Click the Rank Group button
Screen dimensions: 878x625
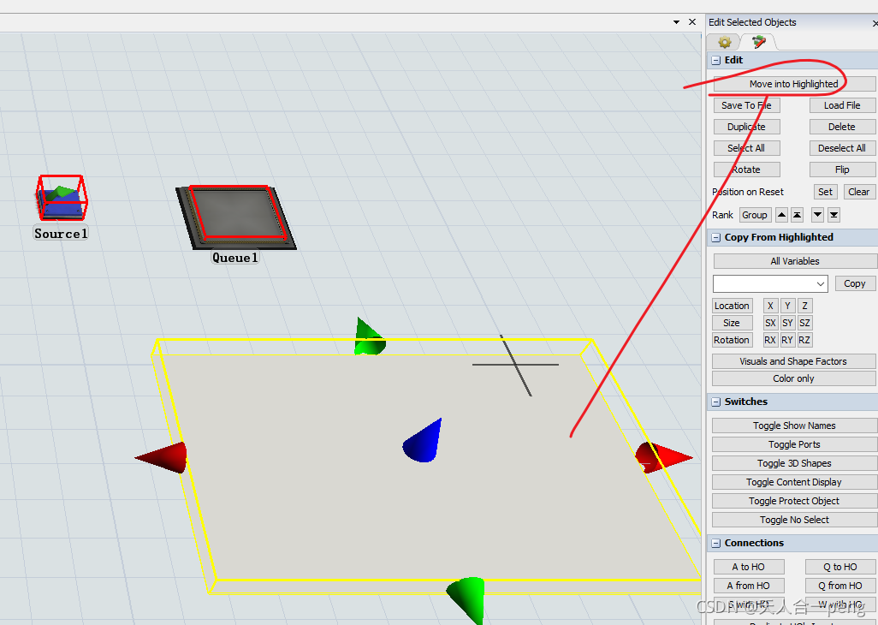point(755,215)
